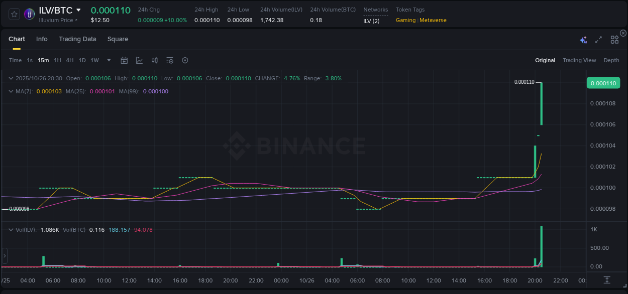Open the extra timeframes dropdown arrow
628x294 pixels.
pos(109,60)
